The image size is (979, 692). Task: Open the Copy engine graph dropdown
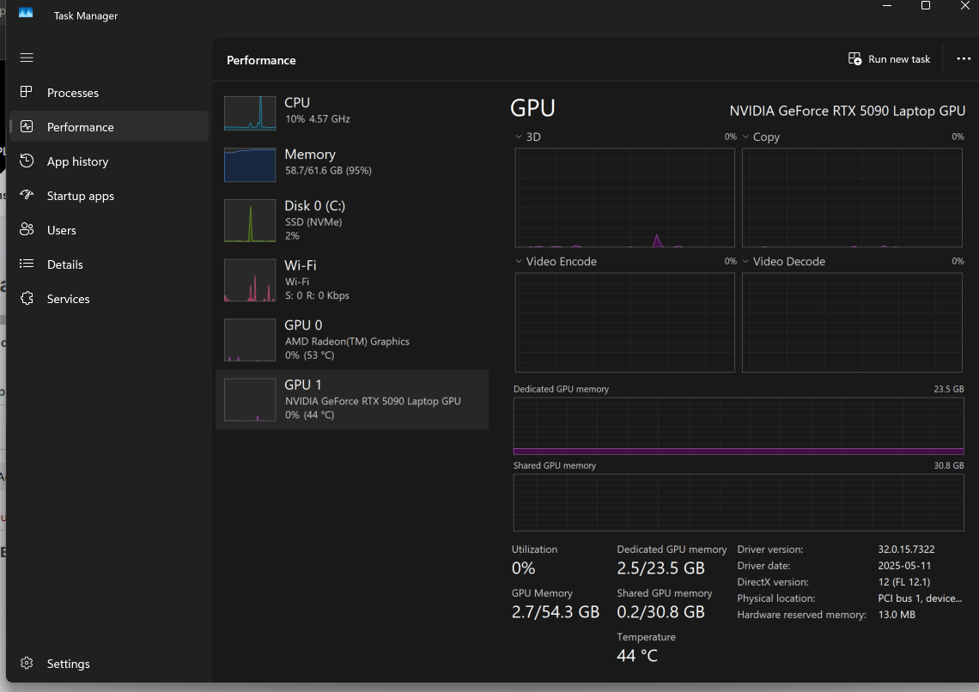tap(746, 137)
